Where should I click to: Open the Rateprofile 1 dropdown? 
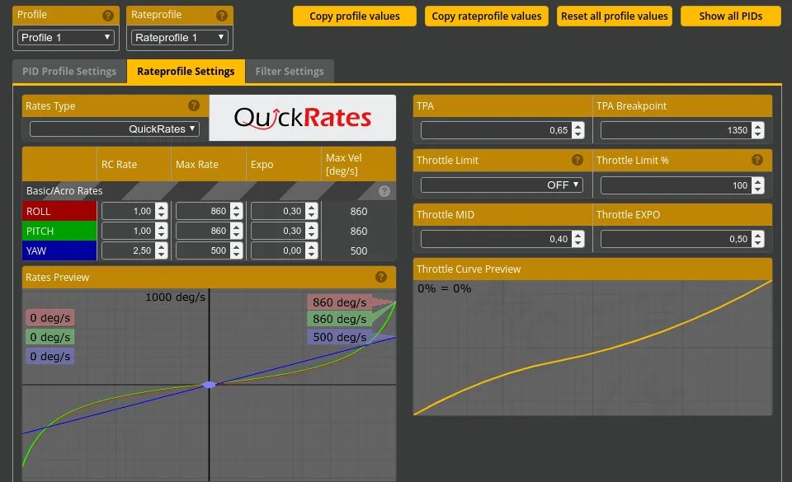pos(180,37)
